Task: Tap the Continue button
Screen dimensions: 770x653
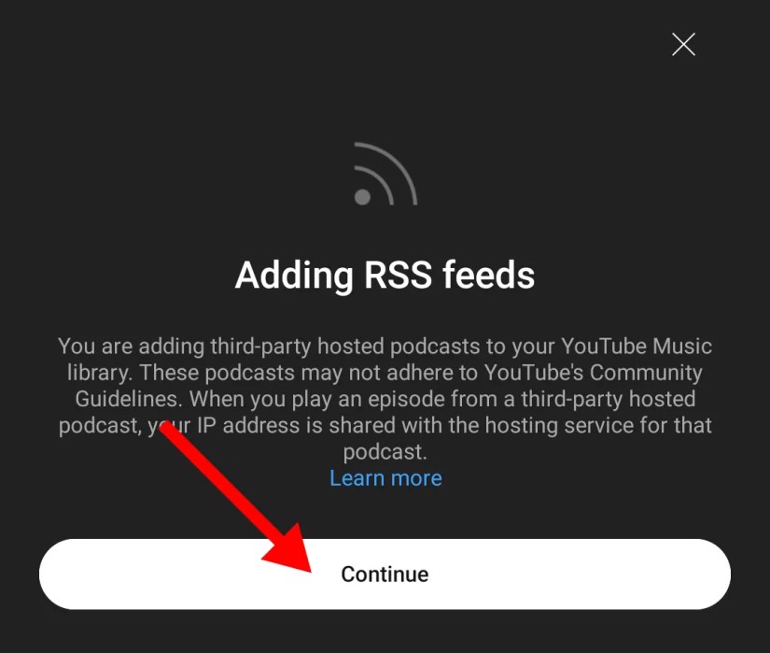Action: click(x=385, y=574)
